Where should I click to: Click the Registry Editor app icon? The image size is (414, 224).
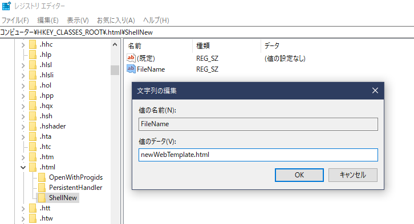point(6,6)
